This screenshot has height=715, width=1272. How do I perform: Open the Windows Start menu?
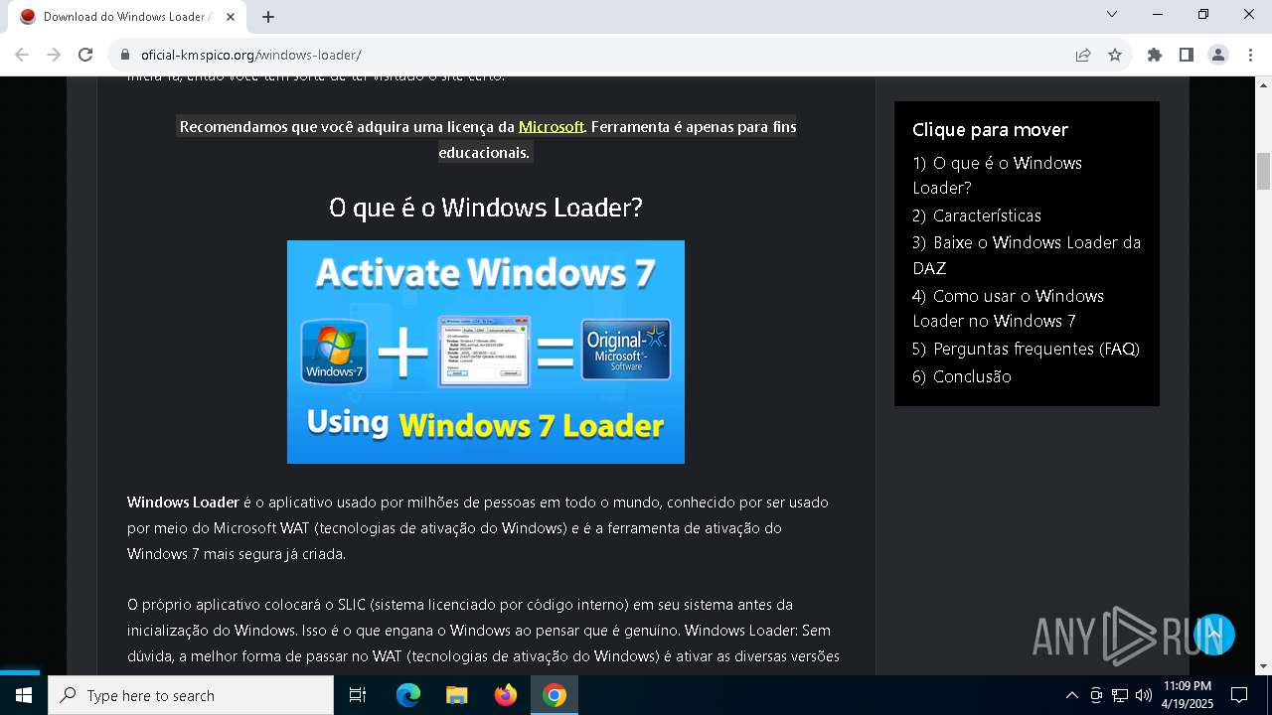pyautogui.click(x=24, y=695)
